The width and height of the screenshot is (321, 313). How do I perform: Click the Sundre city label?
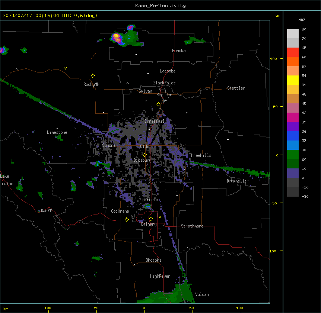tap(109, 145)
